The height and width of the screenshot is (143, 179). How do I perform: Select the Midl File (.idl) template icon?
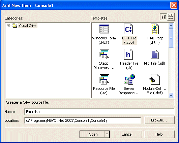(x=155, y=55)
